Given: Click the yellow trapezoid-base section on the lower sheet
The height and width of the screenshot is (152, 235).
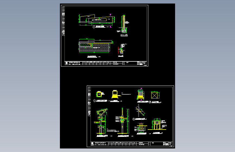Looking at the screenshot, I should coord(115,94).
